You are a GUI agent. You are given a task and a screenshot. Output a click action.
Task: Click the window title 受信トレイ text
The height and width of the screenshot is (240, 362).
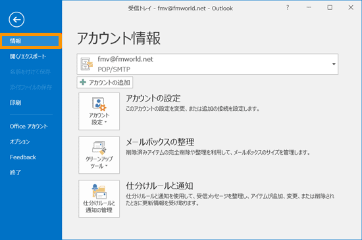point(140,9)
